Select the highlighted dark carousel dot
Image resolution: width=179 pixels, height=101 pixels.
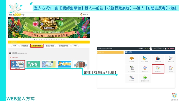[x=35, y=39]
